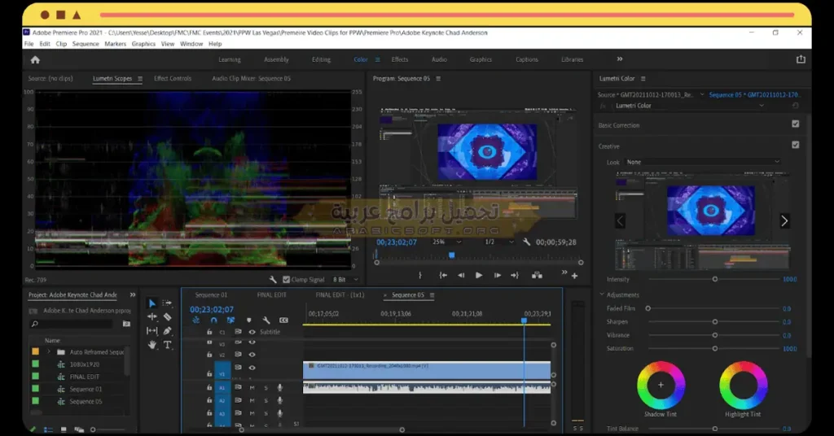Image resolution: width=834 pixels, height=436 pixels.
Task: Click the Intensity slider handle
Action: pyautogui.click(x=715, y=279)
